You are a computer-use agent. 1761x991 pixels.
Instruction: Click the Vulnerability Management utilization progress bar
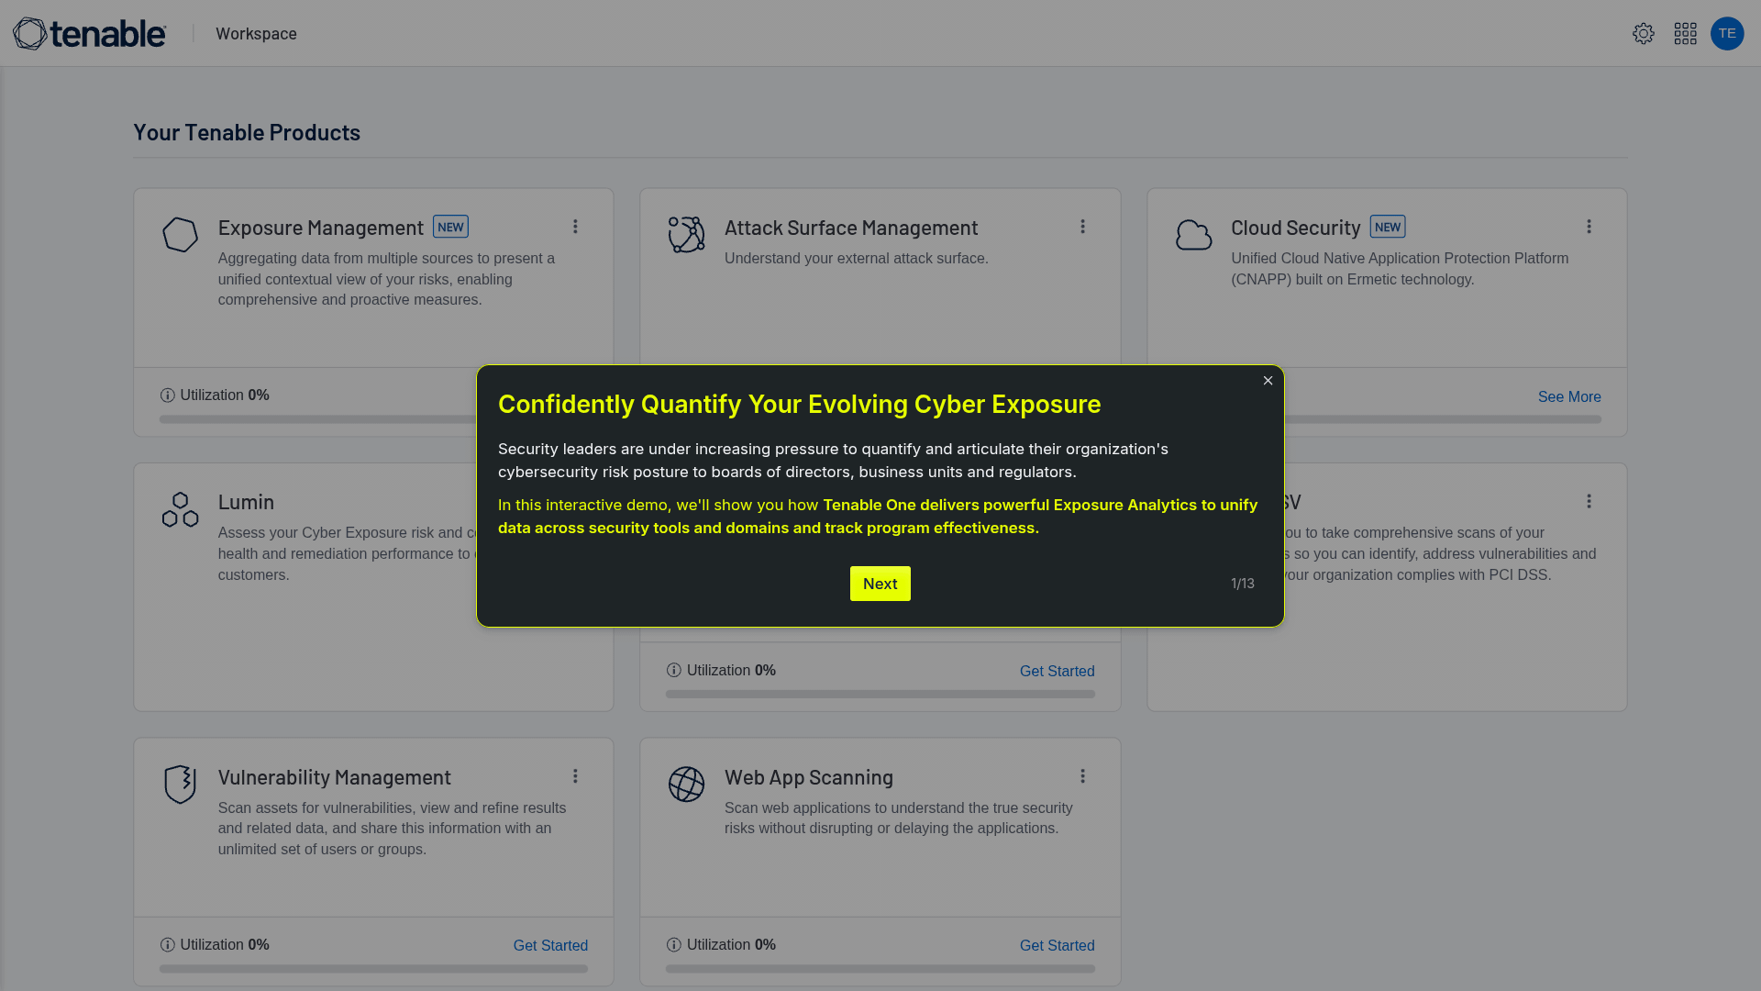point(373,969)
